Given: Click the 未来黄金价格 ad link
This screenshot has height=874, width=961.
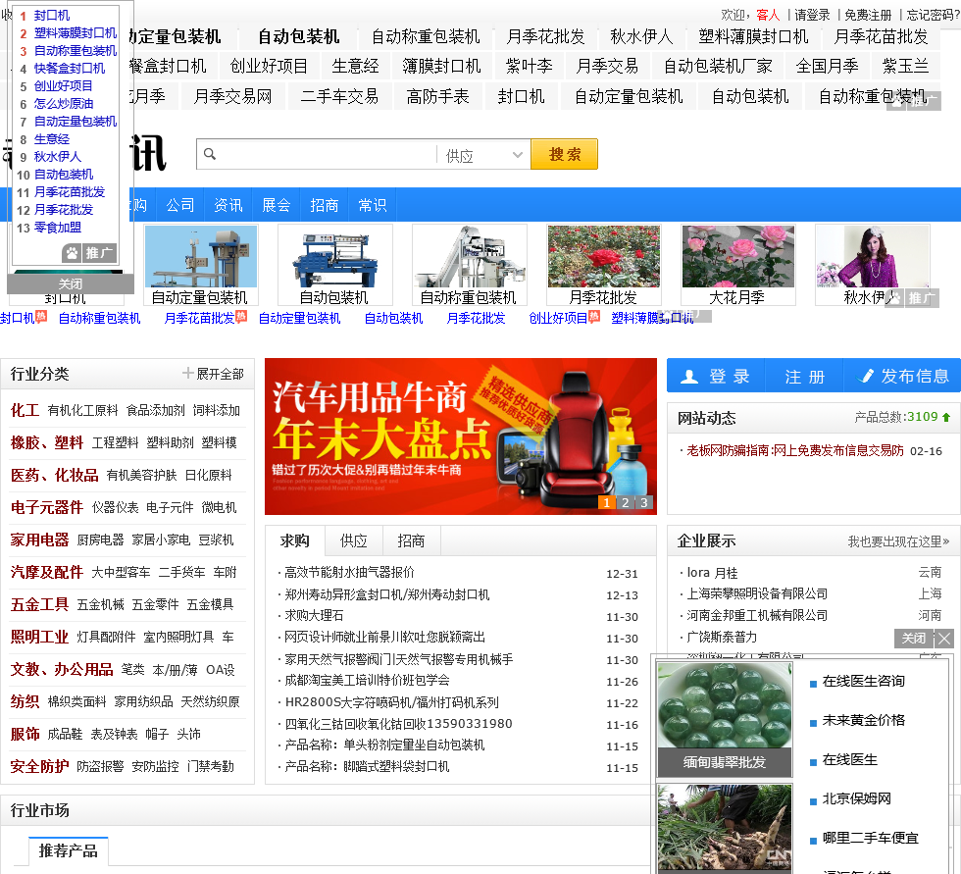Looking at the screenshot, I should click(863, 720).
